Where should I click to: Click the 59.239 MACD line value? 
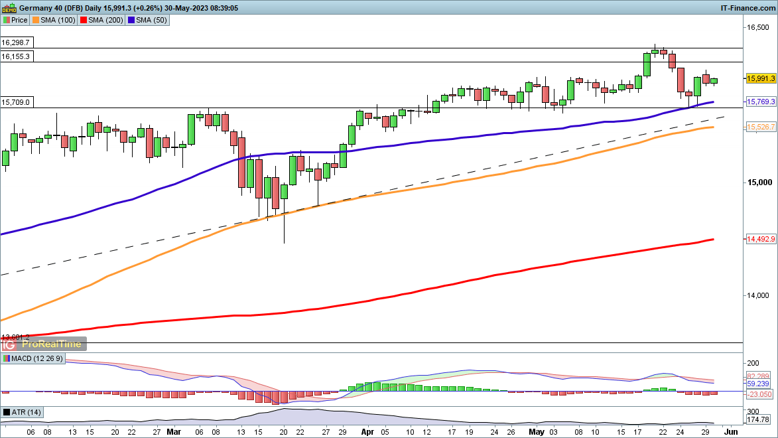click(758, 384)
